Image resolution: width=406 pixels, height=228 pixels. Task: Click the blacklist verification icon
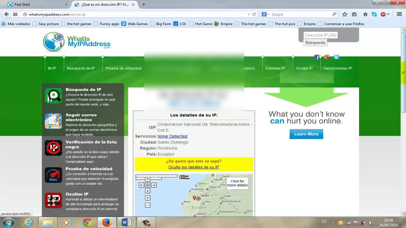(53, 148)
